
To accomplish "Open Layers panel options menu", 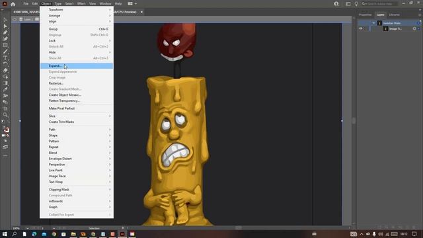I will (420, 15).
